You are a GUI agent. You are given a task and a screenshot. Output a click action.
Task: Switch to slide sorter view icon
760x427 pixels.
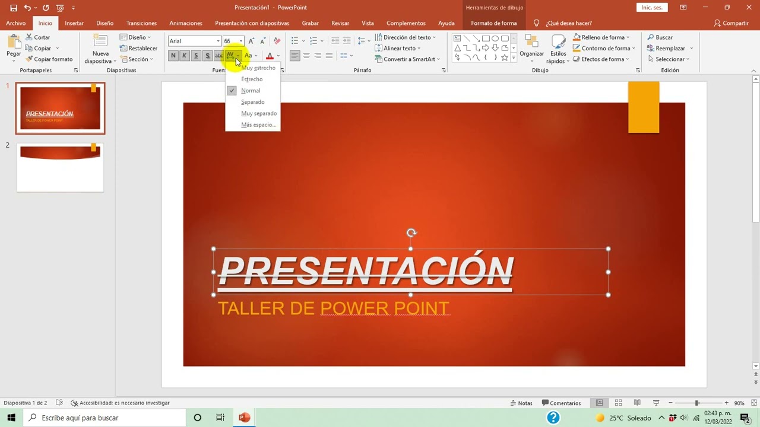point(618,403)
